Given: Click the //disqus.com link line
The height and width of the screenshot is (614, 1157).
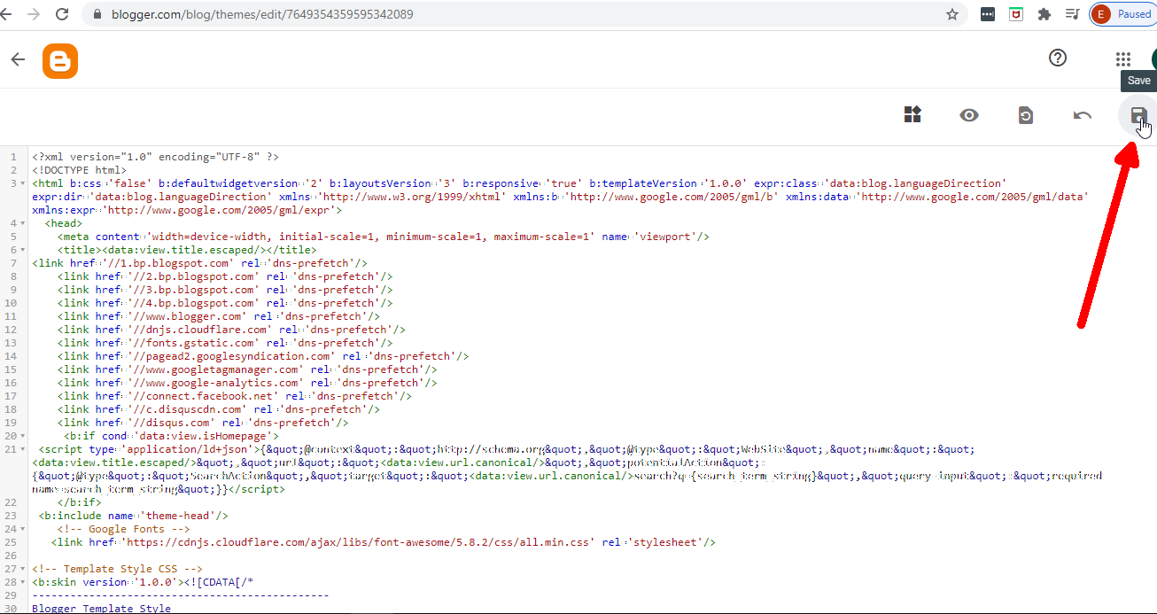Looking at the screenshot, I should point(203,423).
